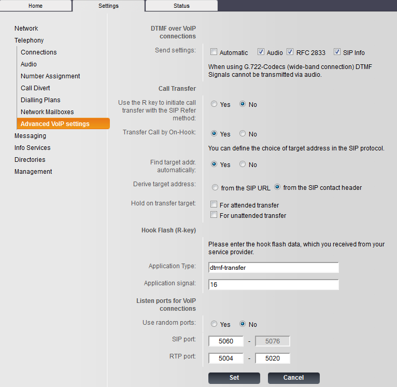The height and width of the screenshot is (387, 397).
Task: Click the 'Derive target address:' label
Action: coord(164,184)
